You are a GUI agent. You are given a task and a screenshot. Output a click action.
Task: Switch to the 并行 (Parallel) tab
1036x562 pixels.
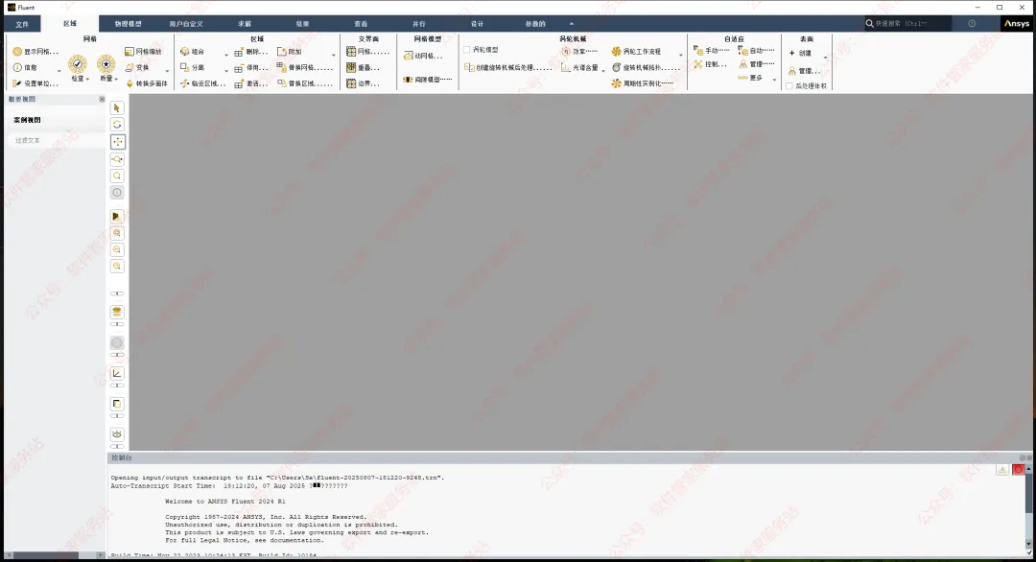(x=419, y=24)
